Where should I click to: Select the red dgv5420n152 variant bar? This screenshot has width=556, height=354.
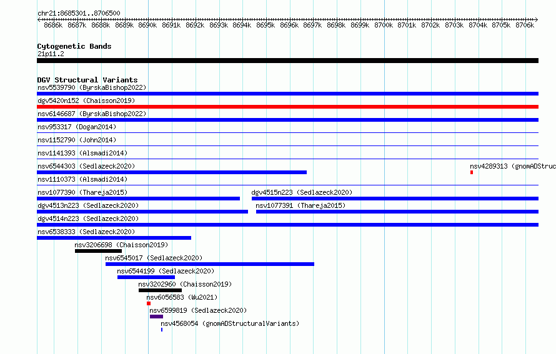click(287, 107)
